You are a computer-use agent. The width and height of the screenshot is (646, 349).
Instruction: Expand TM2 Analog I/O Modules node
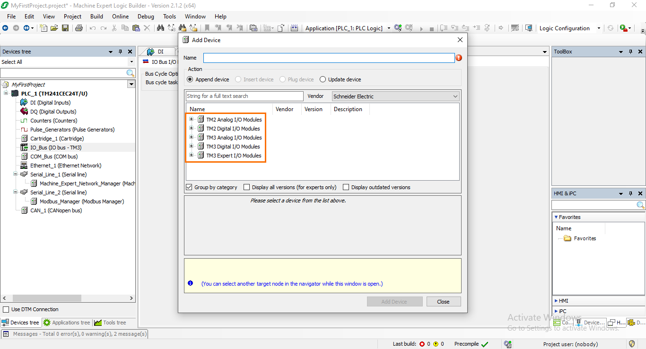tap(192, 120)
